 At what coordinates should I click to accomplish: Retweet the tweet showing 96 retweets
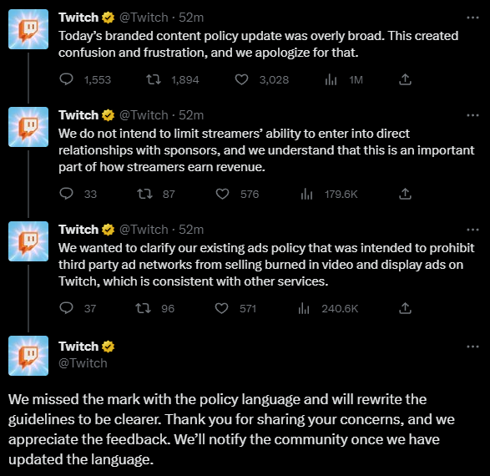[143, 308]
